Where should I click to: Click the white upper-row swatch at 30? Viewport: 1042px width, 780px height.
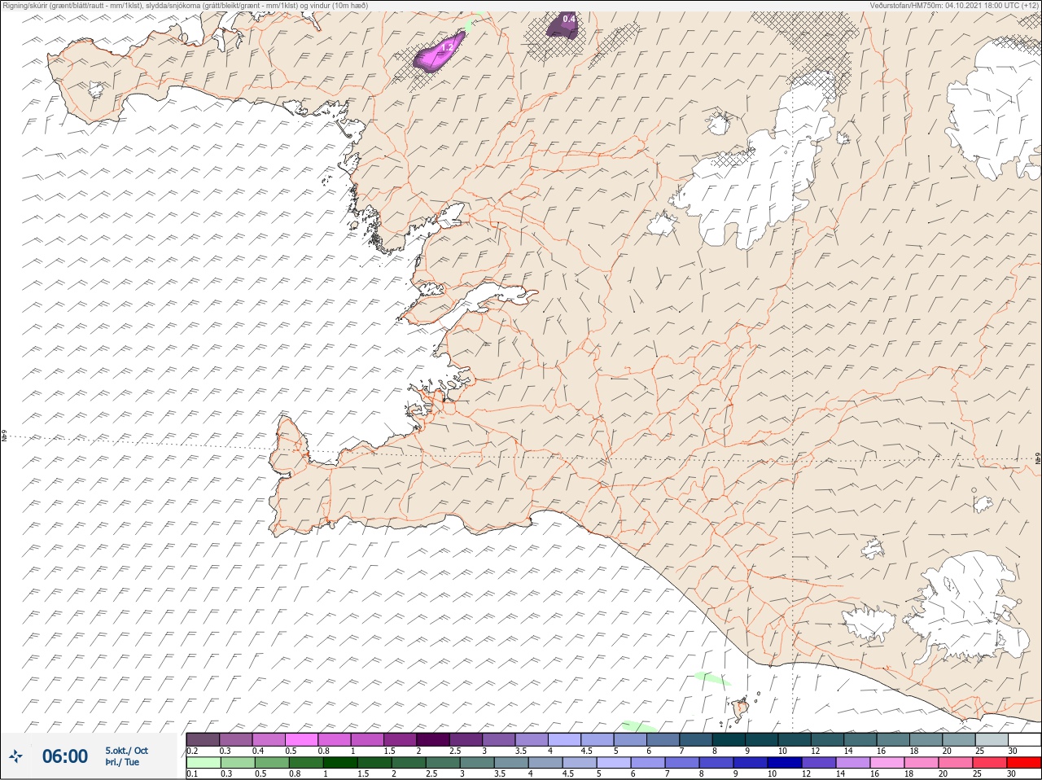1024,739
